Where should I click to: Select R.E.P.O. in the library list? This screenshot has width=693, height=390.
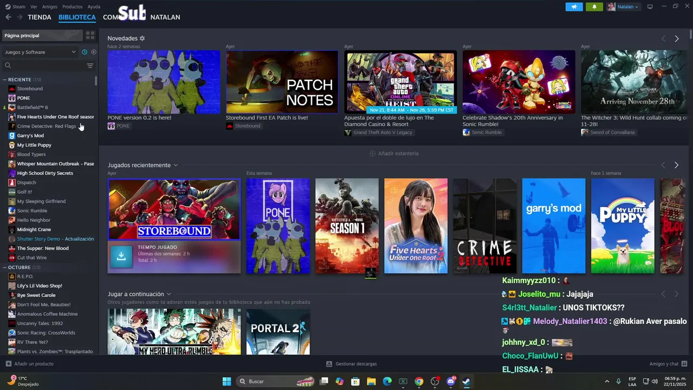25,276
